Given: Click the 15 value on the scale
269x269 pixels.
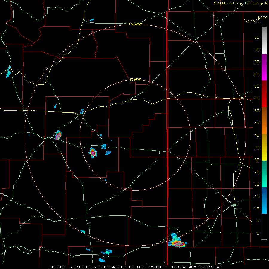Looking at the screenshot, I should pyautogui.click(x=257, y=197).
